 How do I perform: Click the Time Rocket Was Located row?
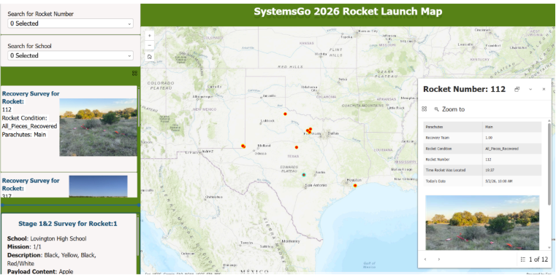click(x=482, y=170)
